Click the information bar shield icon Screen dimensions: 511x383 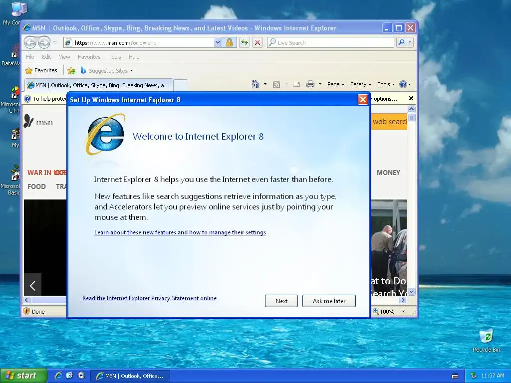coord(28,98)
